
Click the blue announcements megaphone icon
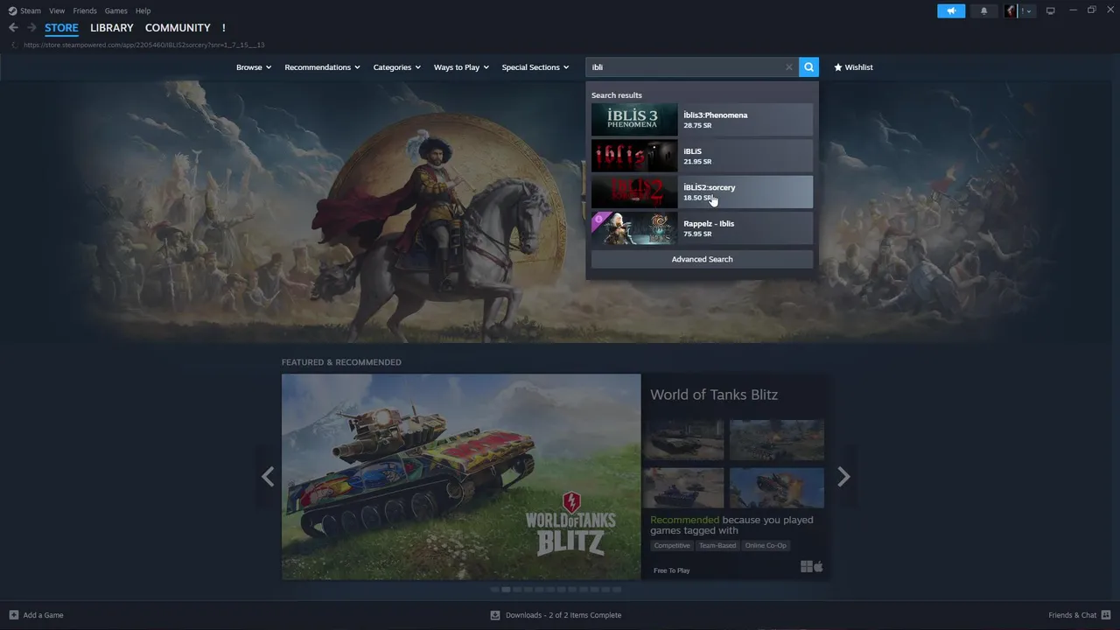951,10
